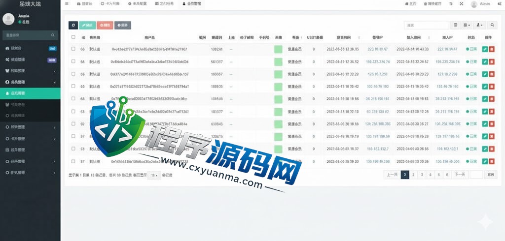
Task: Edit the first table row via green pencil
Action: tap(485, 49)
